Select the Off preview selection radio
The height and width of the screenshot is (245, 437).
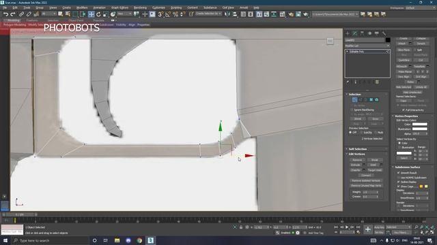350,133
